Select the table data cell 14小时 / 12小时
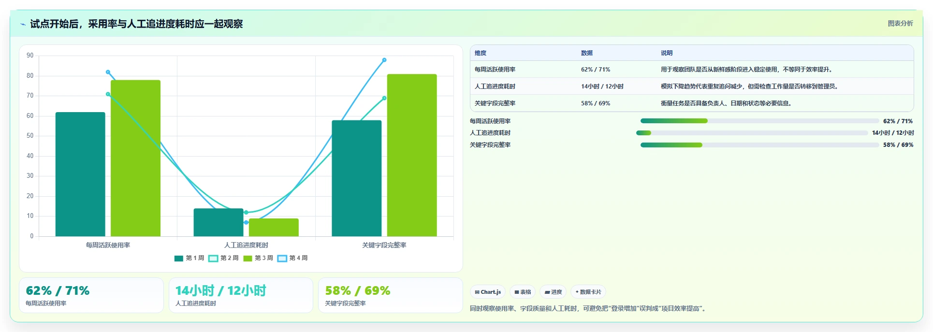This screenshot has height=332, width=933. click(602, 87)
